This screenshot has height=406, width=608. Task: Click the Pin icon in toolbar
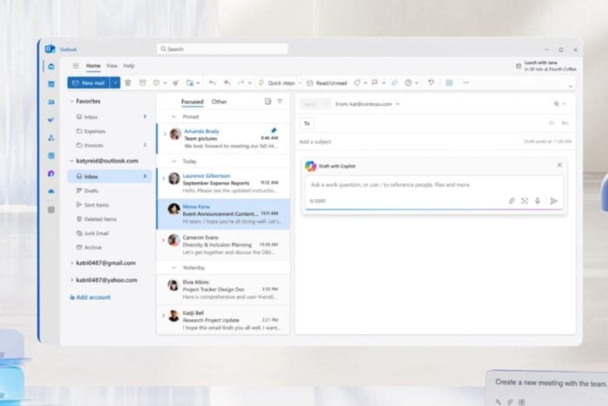point(394,83)
